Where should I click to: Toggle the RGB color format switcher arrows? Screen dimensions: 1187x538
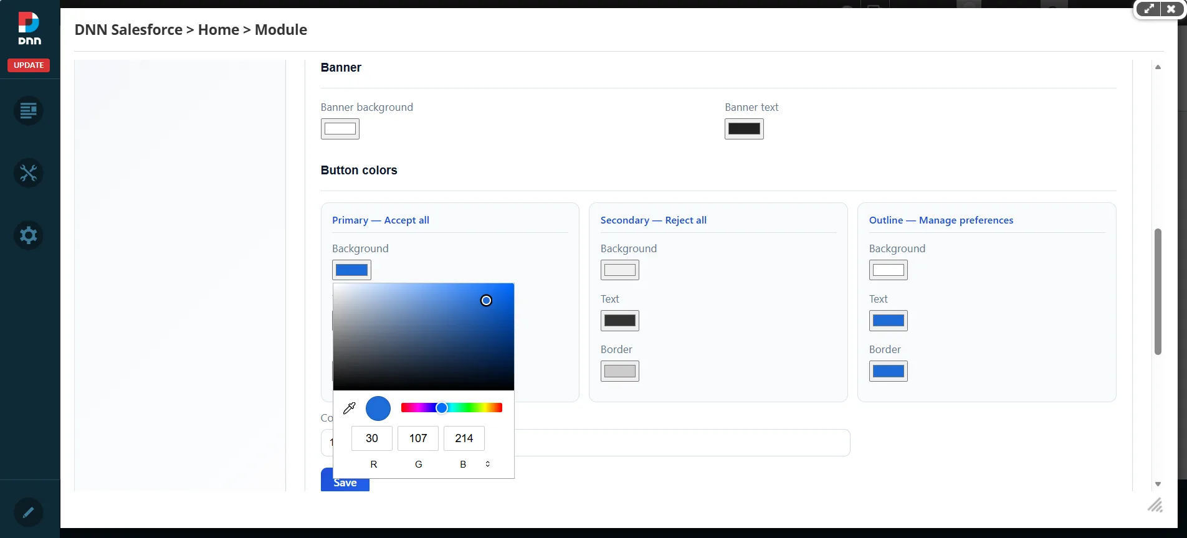click(488, 464)
